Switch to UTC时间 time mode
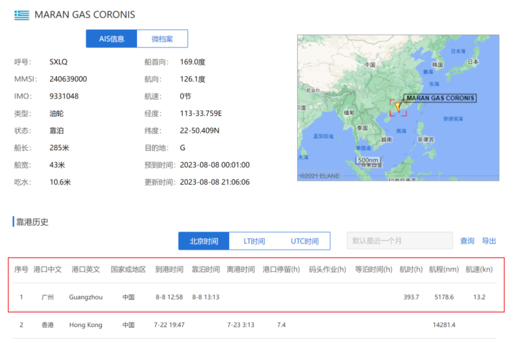The width and height of the screenshot is (515, 339). point(304,241)
